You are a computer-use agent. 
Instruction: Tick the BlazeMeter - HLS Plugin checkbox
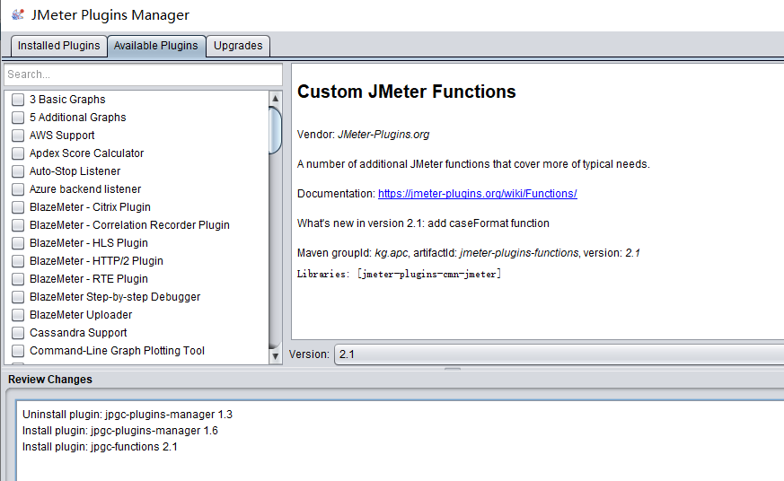pyautogui.click(x=18, y=243)
